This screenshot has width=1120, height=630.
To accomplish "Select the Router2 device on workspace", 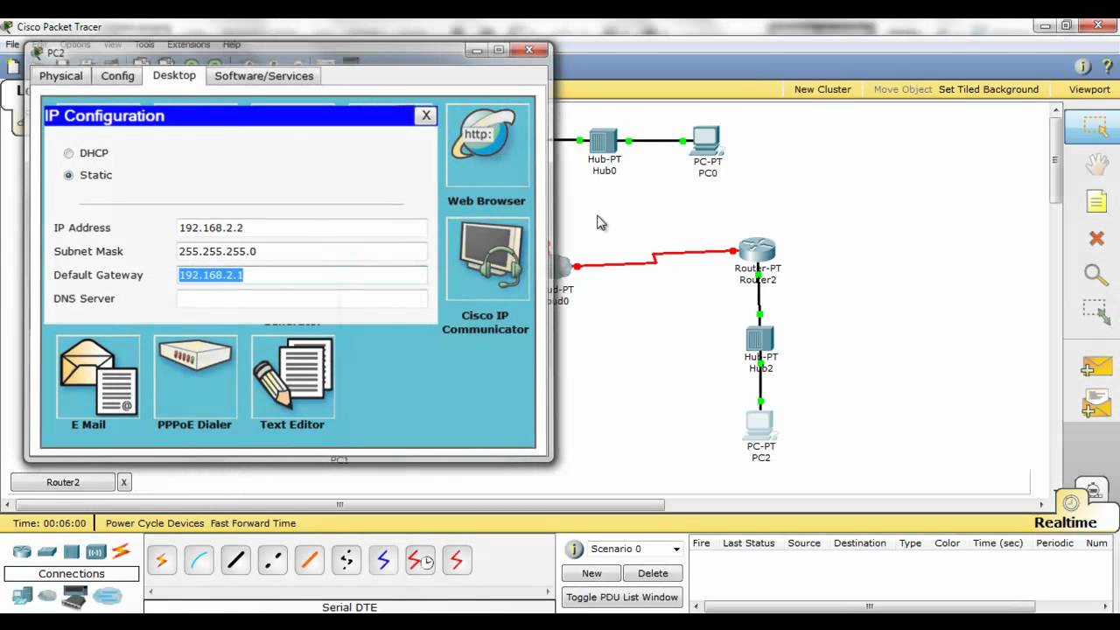I will pyautogui.click(x=758, y=250).
